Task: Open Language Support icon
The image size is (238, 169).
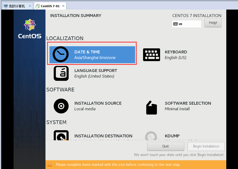Action: (61, 73)
